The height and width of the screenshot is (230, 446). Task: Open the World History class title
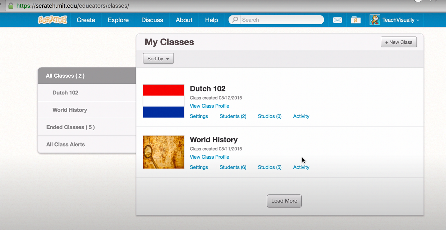click(x=214, y=140)
